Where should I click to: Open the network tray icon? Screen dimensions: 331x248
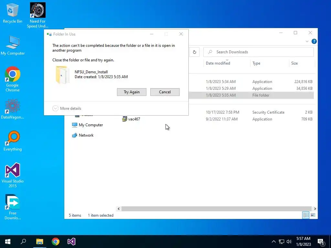(282, 242)
